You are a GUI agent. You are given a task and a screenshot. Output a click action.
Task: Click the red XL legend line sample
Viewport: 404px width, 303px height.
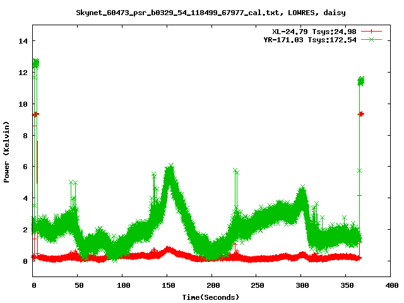click(371, 32)
